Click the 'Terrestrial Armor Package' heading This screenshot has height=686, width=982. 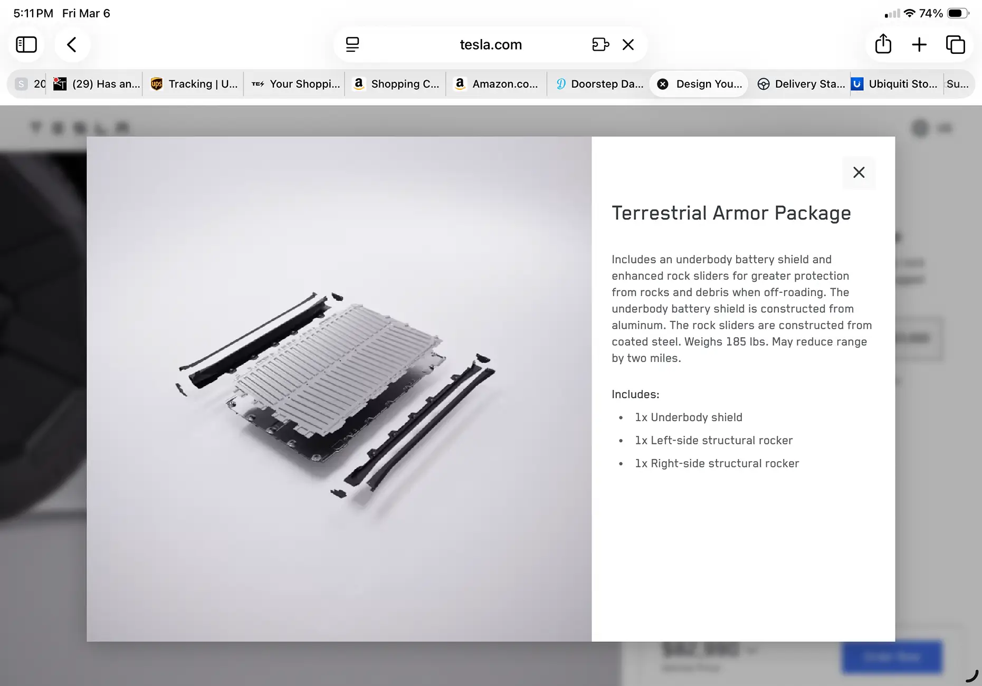pos(731,213)
